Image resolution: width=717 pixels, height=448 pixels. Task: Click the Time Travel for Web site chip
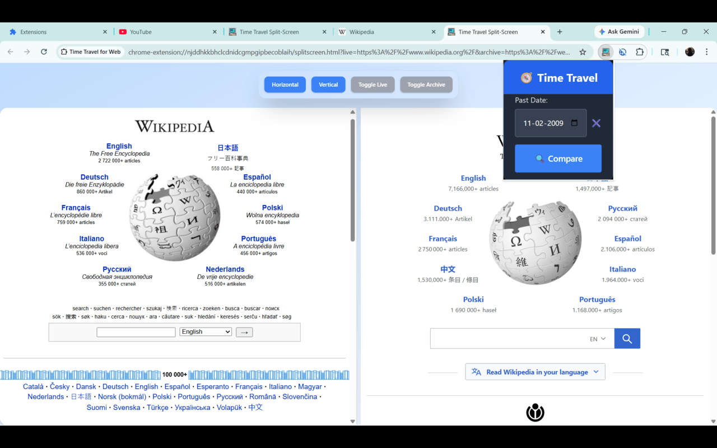tap(91, 52)
